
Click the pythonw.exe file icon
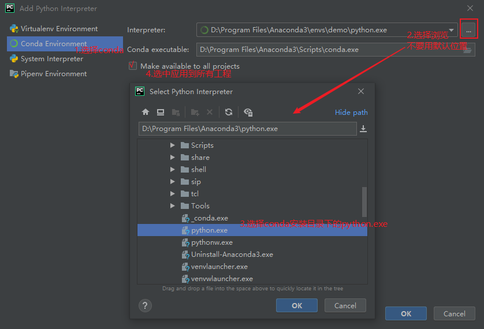[x=185, y=242]
